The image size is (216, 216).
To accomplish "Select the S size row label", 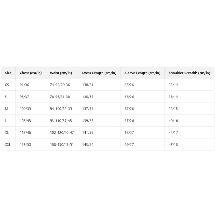I will tap(6, 97).
